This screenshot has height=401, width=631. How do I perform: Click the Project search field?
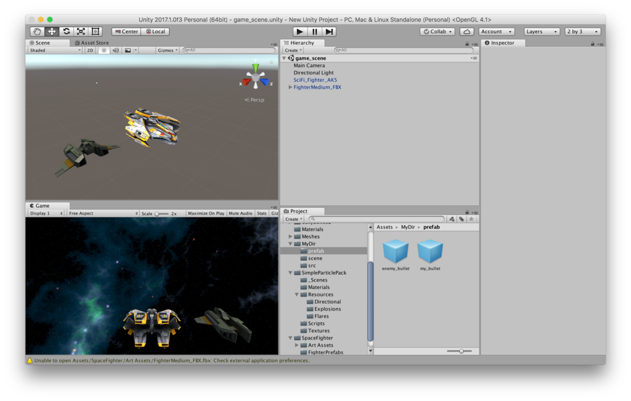pos(377,219)
